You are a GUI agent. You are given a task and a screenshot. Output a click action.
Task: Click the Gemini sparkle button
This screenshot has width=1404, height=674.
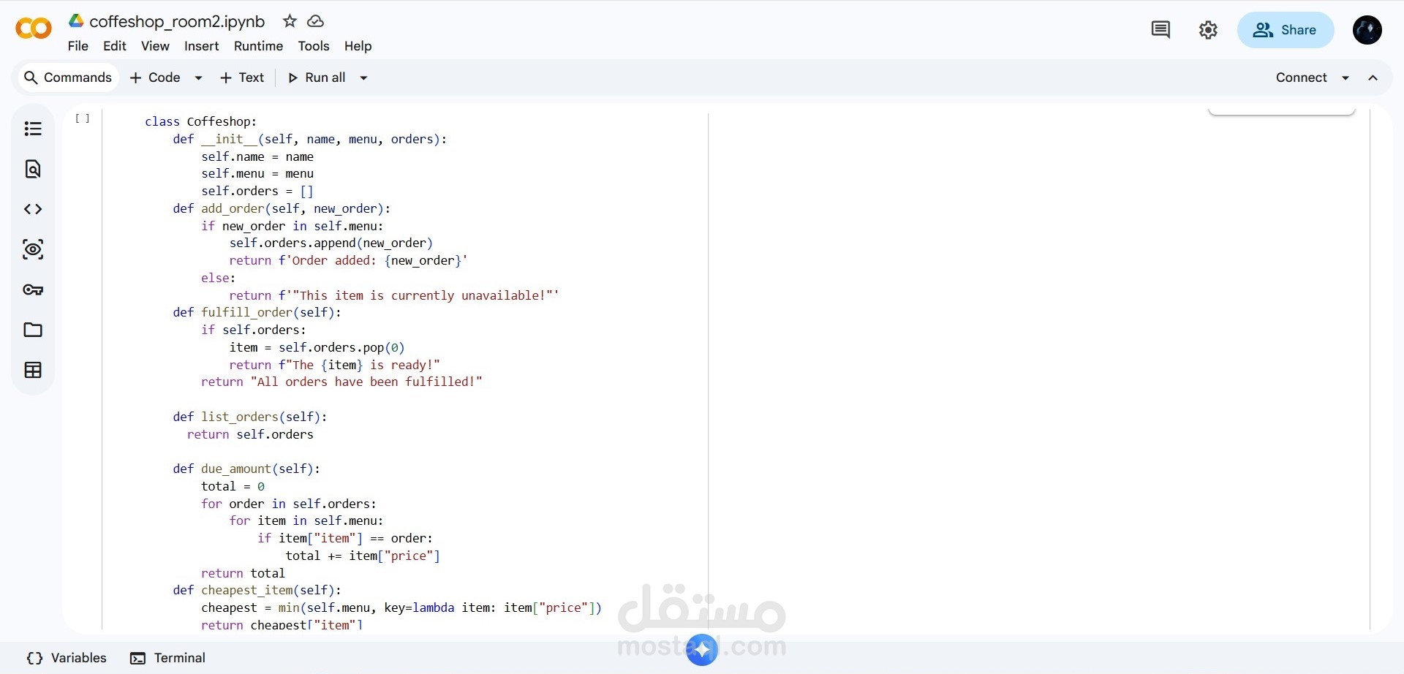coord(702,649)
